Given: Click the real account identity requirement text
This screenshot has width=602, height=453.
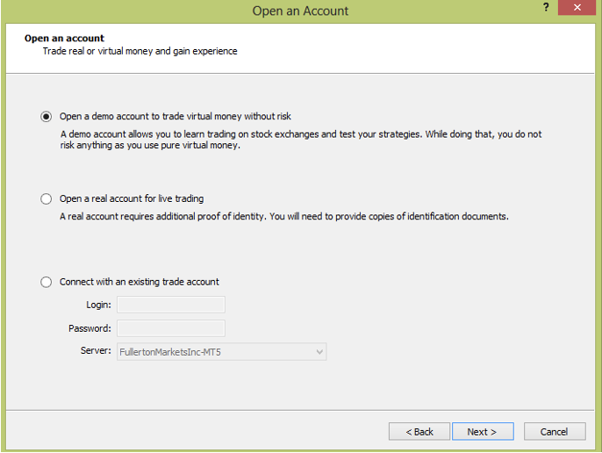Looking at the screenshot, I should pyautogui.click(x=284, y=217).
